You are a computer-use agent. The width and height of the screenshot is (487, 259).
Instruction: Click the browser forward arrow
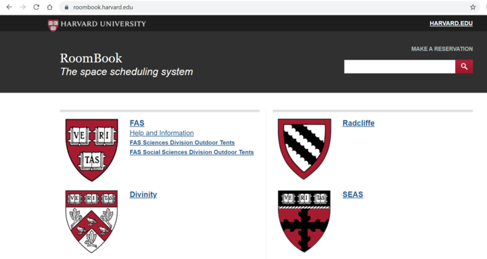23,7
